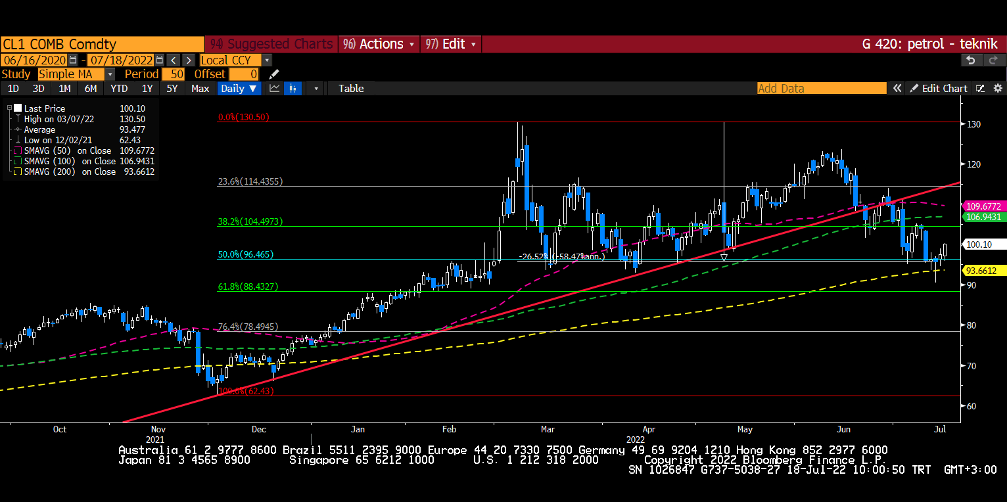Switch to candlestick chart icon
Image resolution: width=1007 pixels, height=502 pixels.
(293, 89)
